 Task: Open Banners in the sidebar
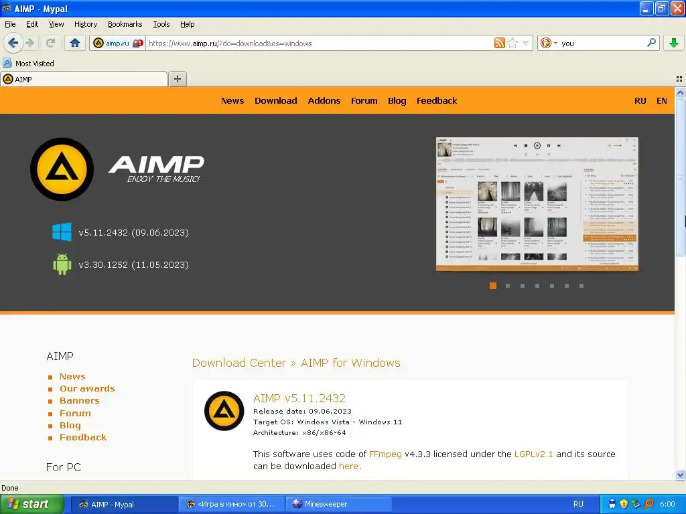(79, 401)
